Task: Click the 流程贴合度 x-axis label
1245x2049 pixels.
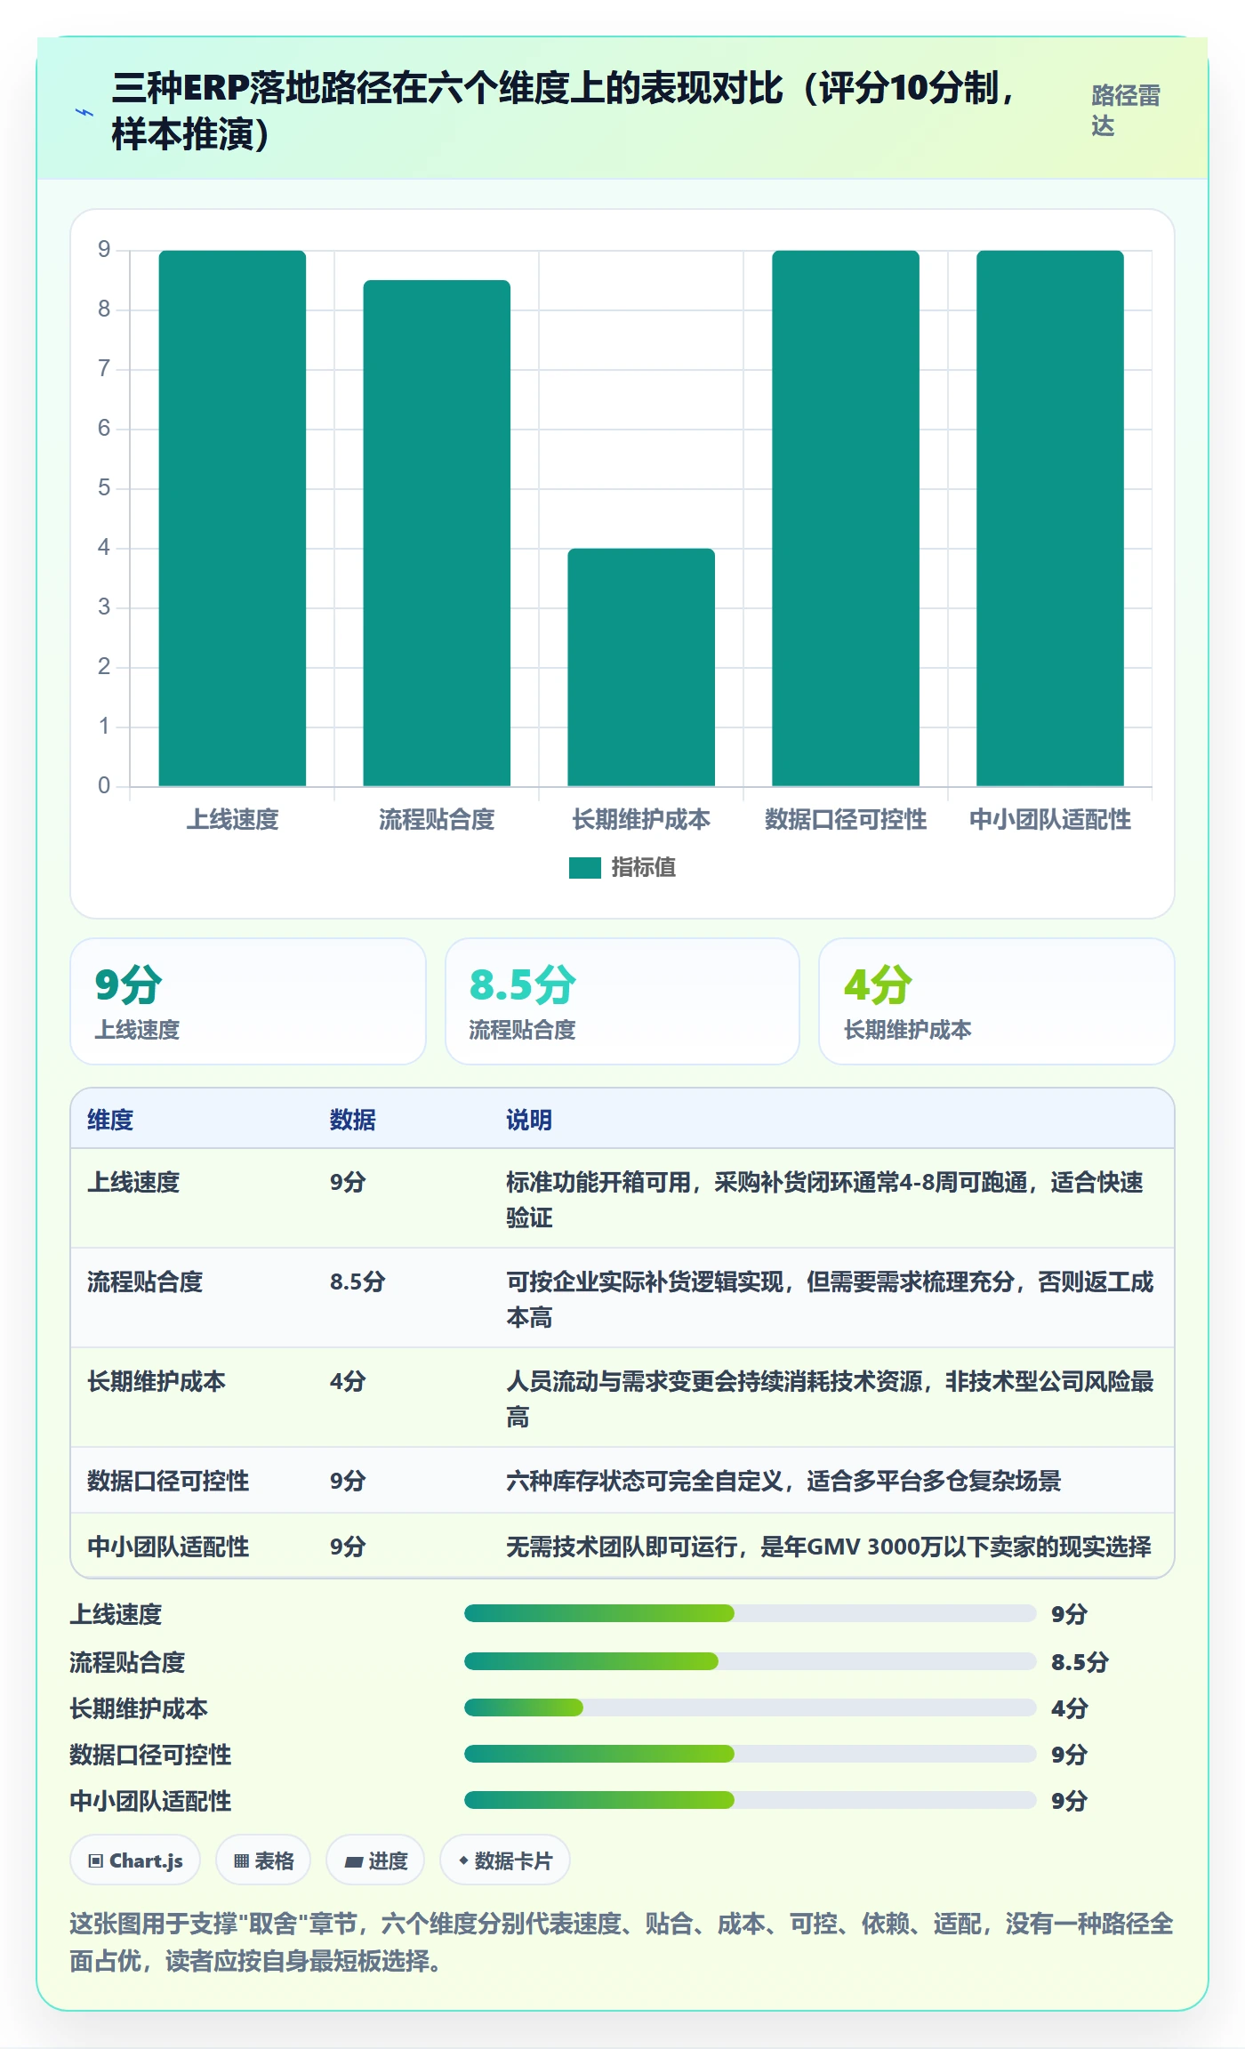Action: tap(437, 819)
